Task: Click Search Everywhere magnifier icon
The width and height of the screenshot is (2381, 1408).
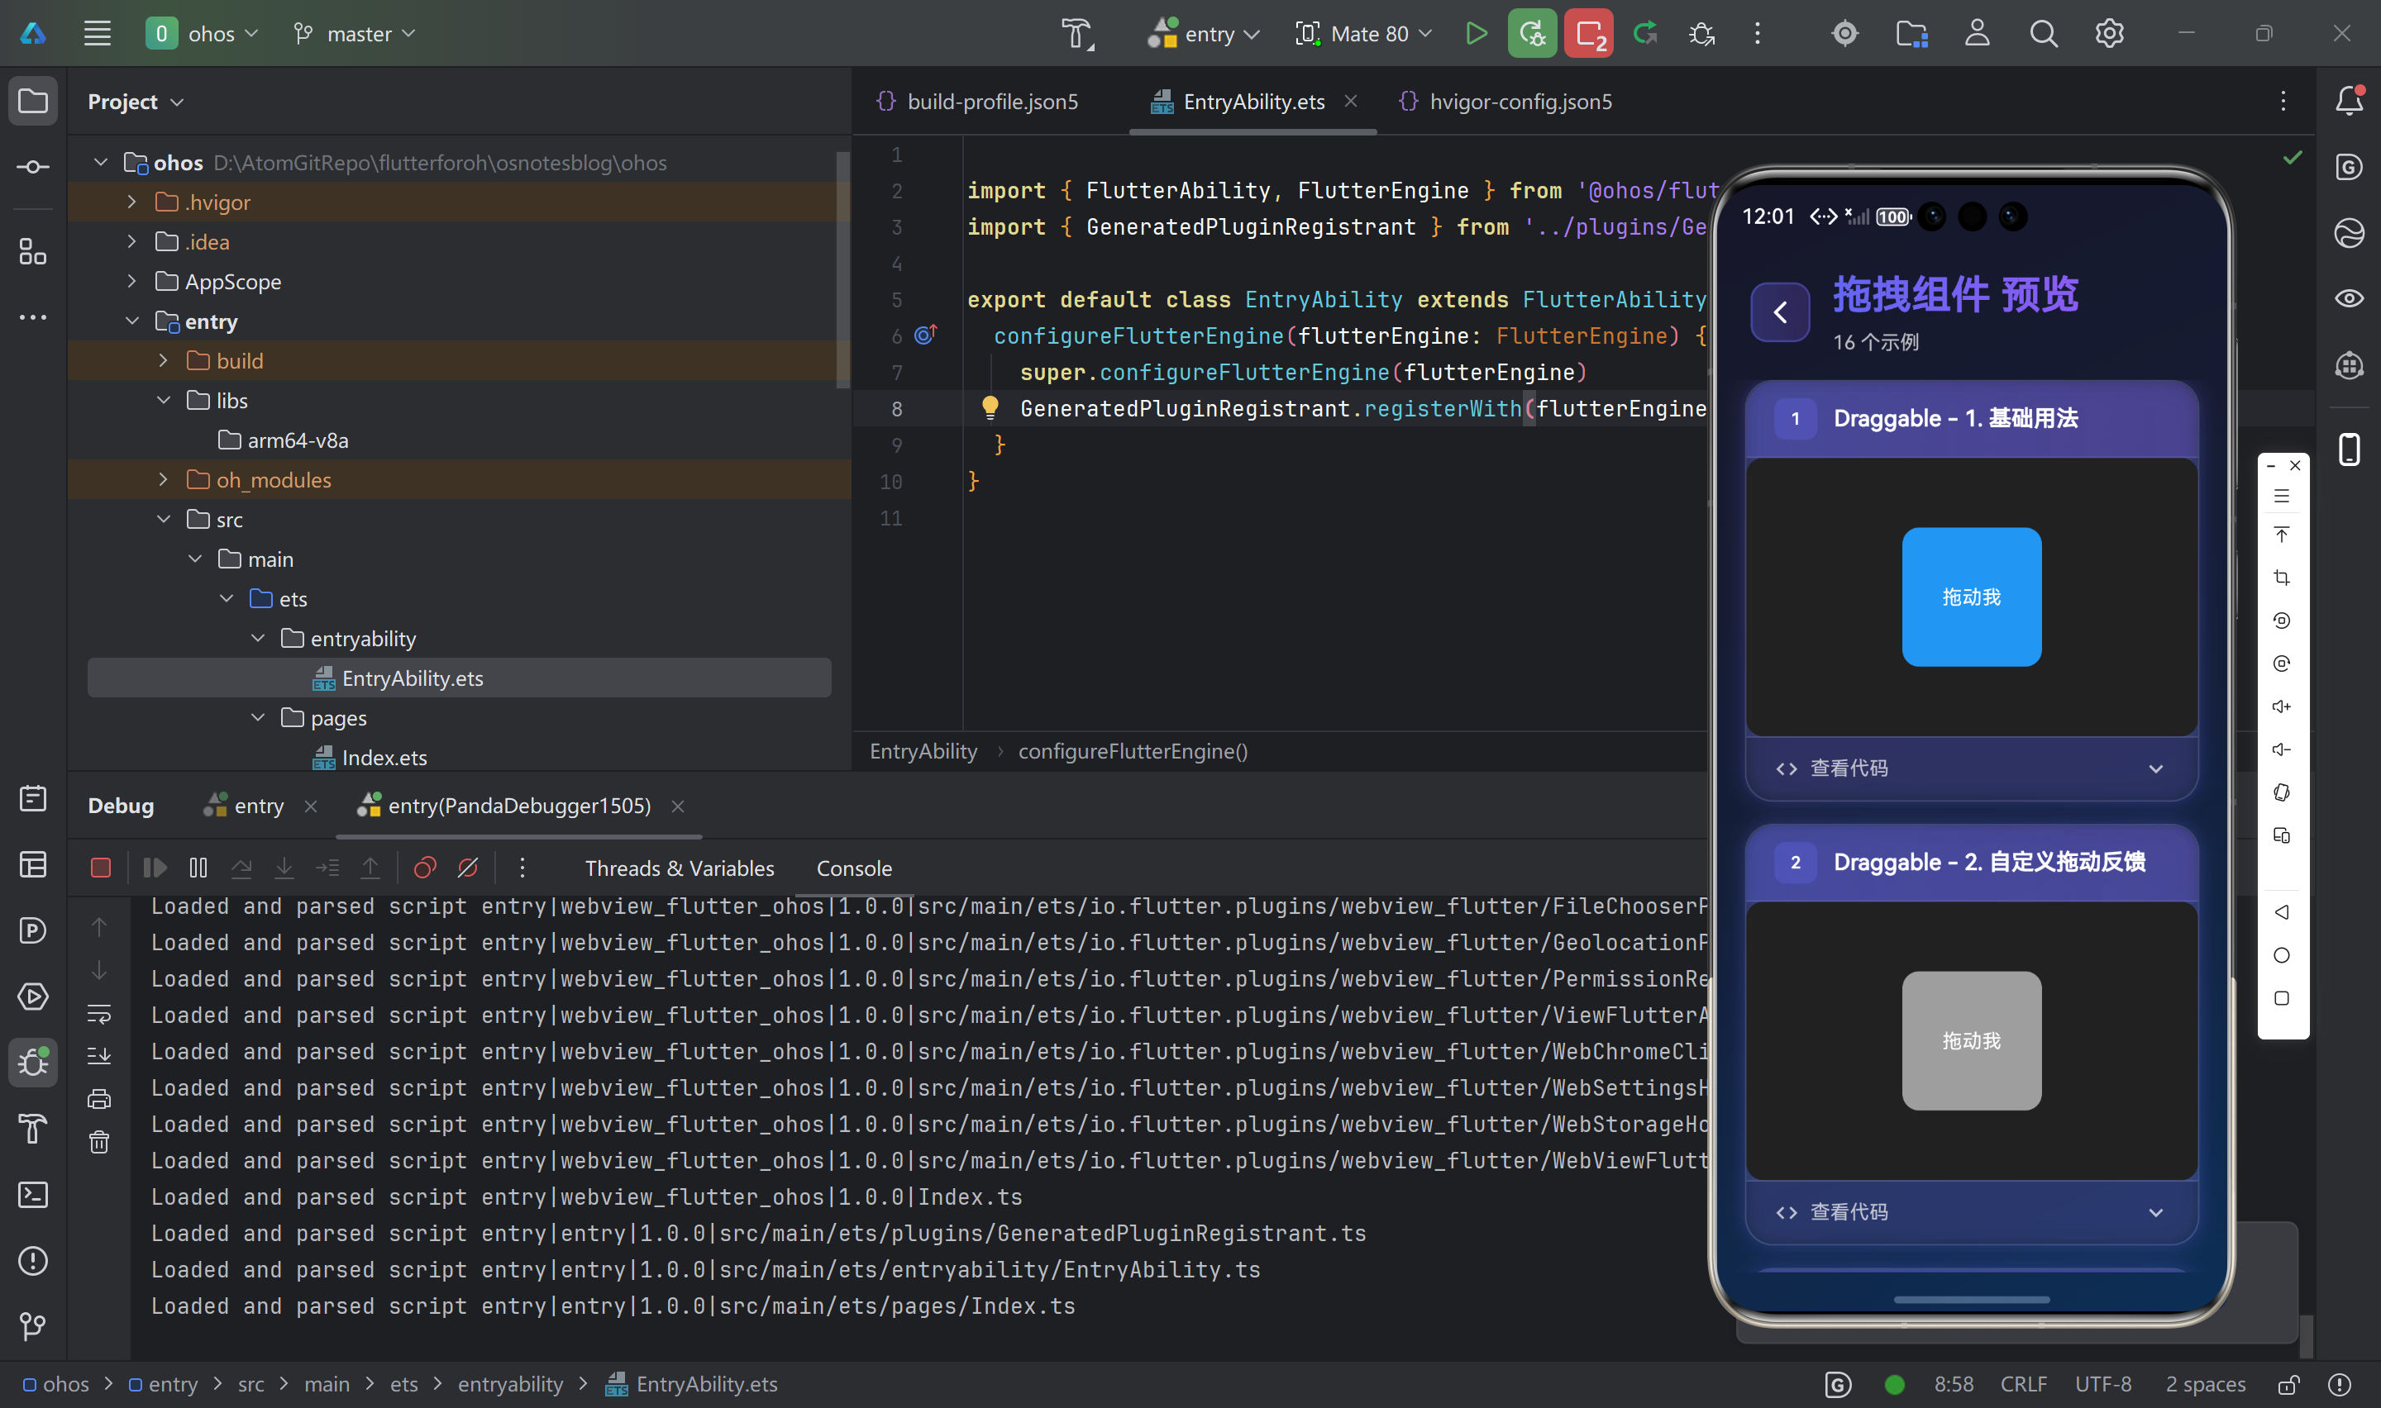Action: 2043,34
